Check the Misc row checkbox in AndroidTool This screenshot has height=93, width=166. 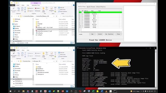coord(82,18)
